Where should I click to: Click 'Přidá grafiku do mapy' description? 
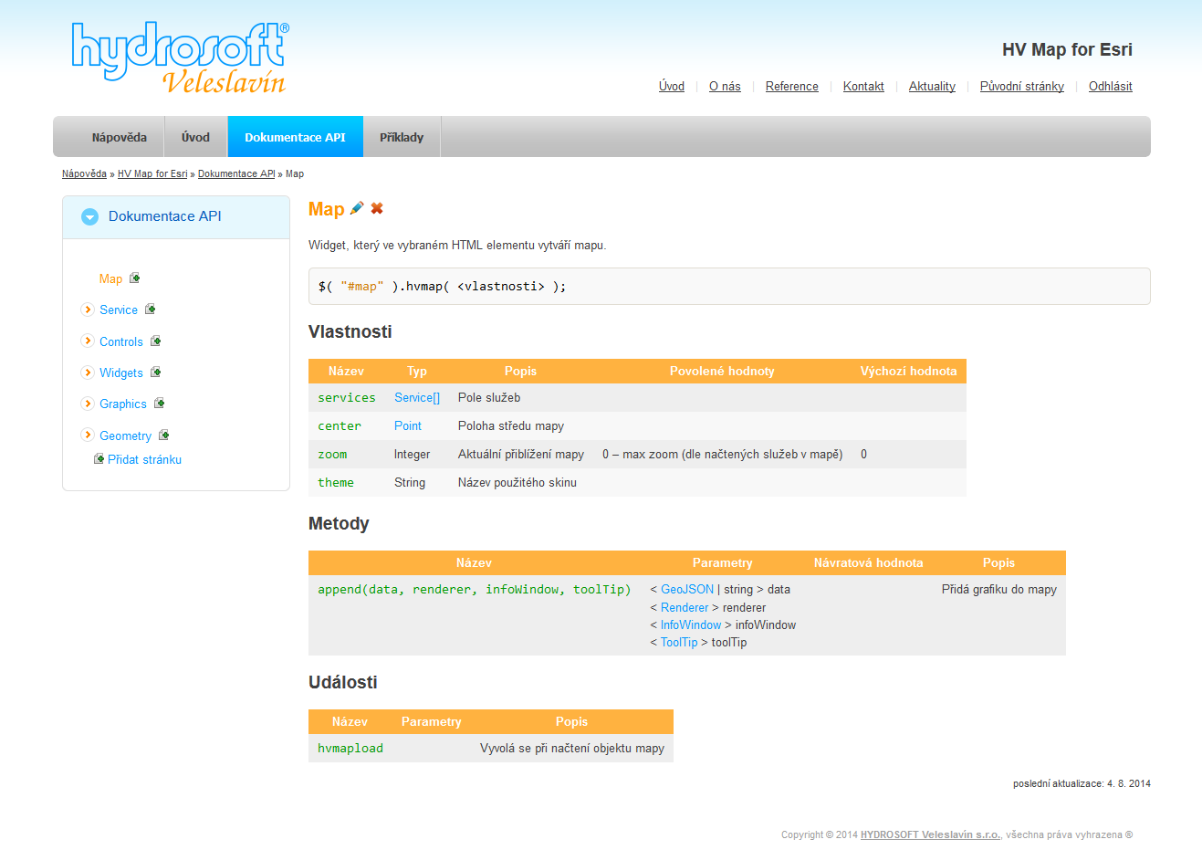[x=999, y=589]
